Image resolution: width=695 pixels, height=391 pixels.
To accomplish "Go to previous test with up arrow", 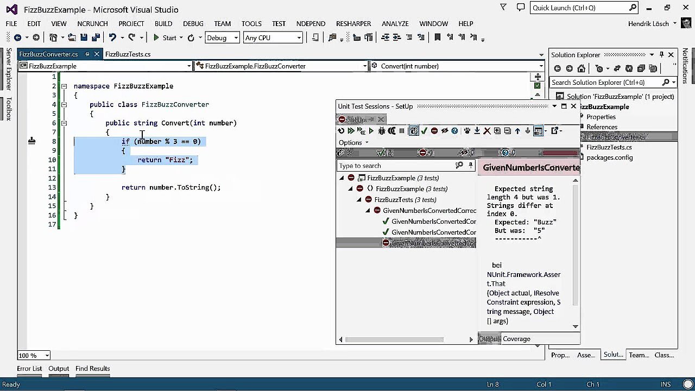I will point(517,131).
